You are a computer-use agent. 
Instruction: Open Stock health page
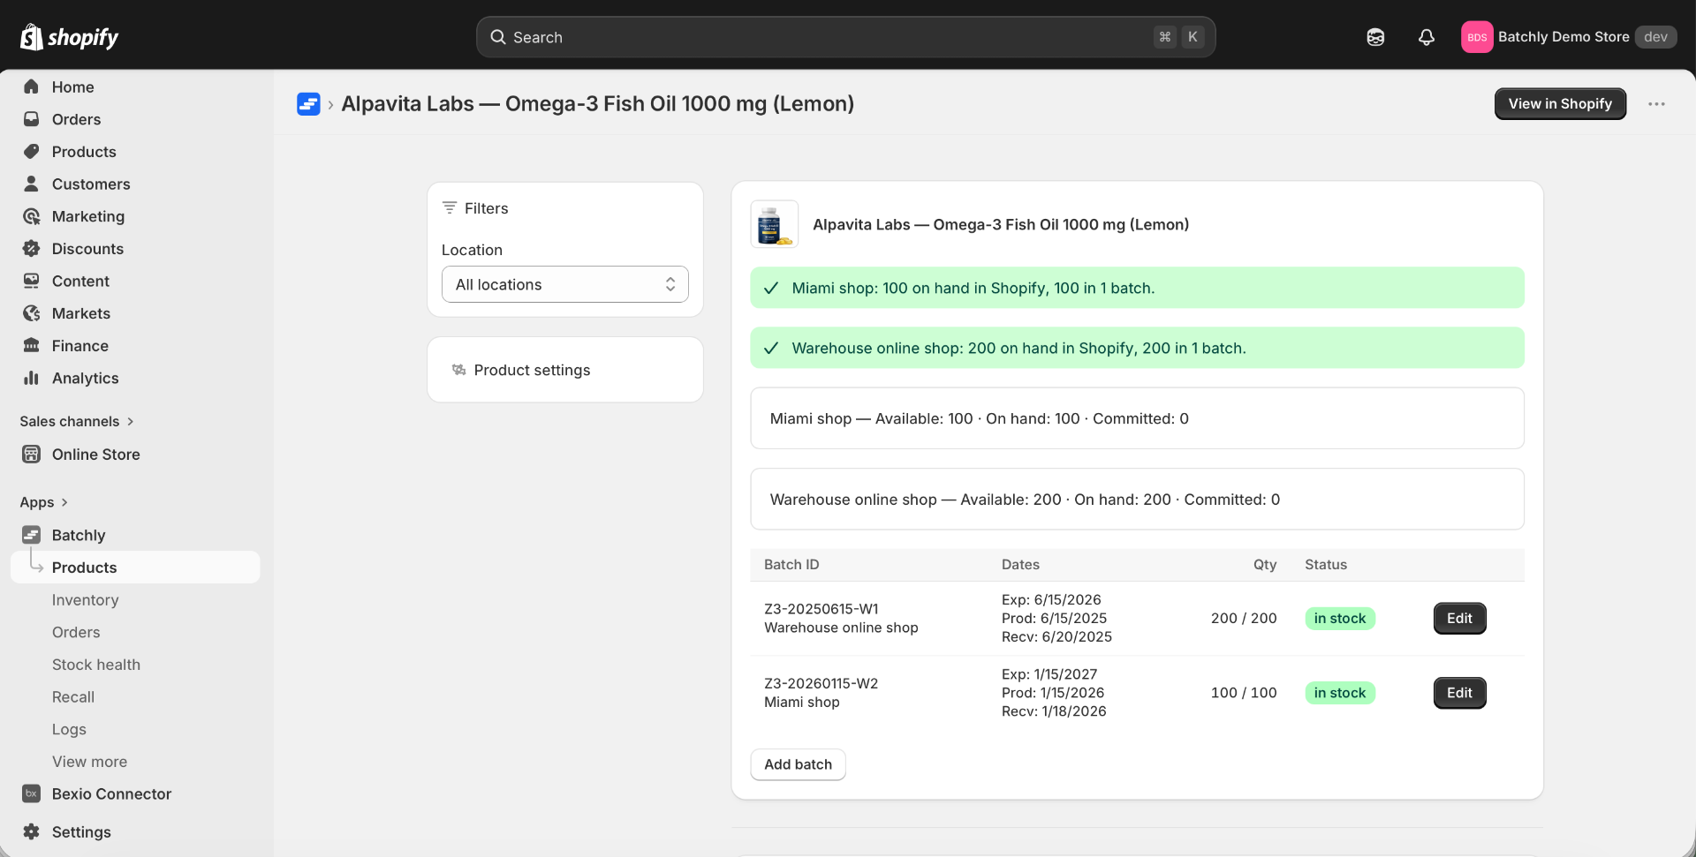point(96,665)
